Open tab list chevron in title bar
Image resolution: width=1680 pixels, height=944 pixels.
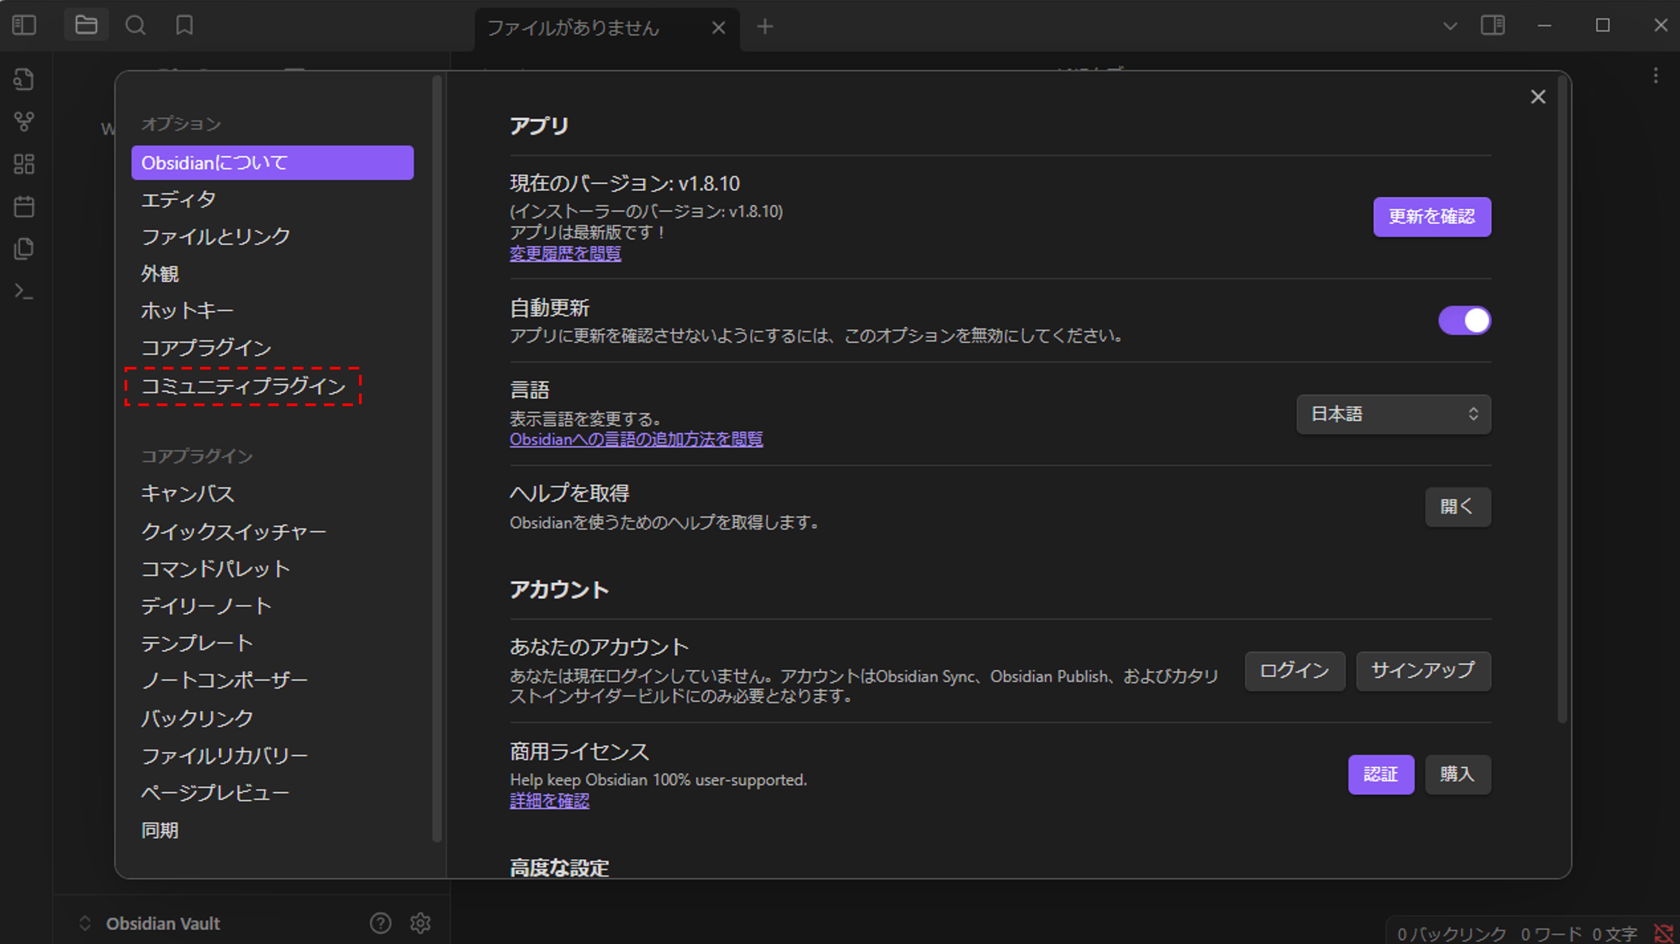click(1450, 26)
